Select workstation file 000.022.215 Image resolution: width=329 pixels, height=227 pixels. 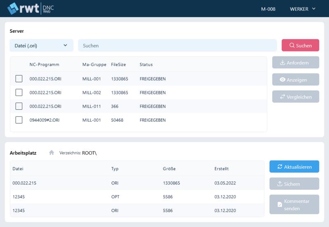click(24, 183)
